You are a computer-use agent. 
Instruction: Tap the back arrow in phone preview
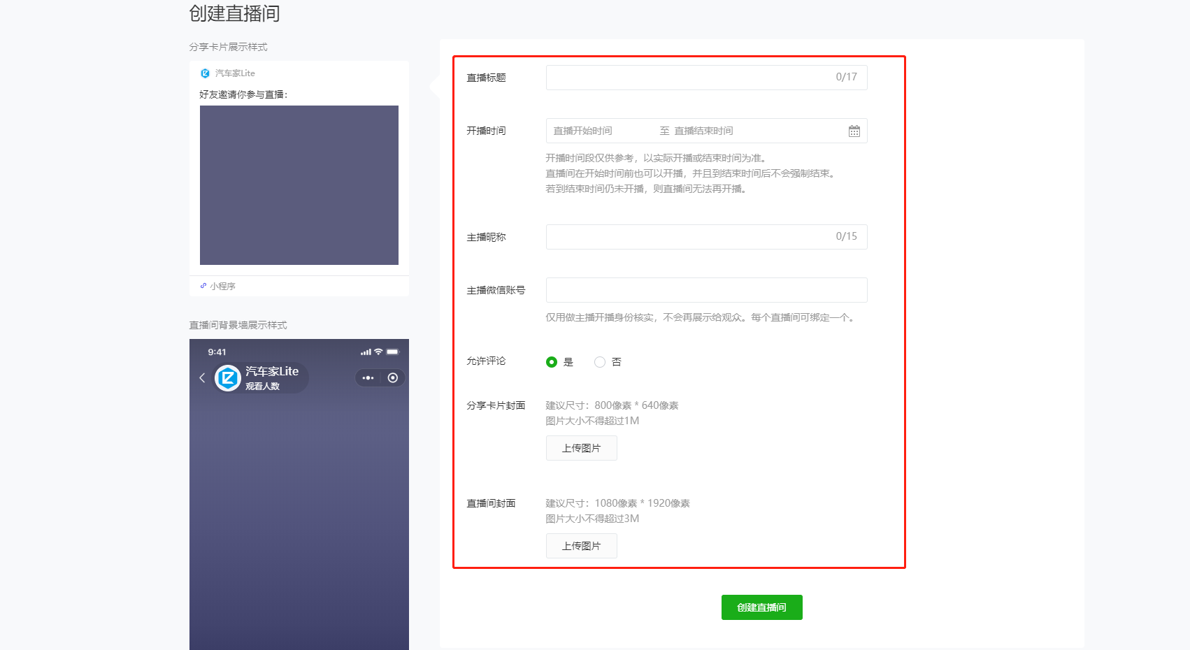coord(202,378)
